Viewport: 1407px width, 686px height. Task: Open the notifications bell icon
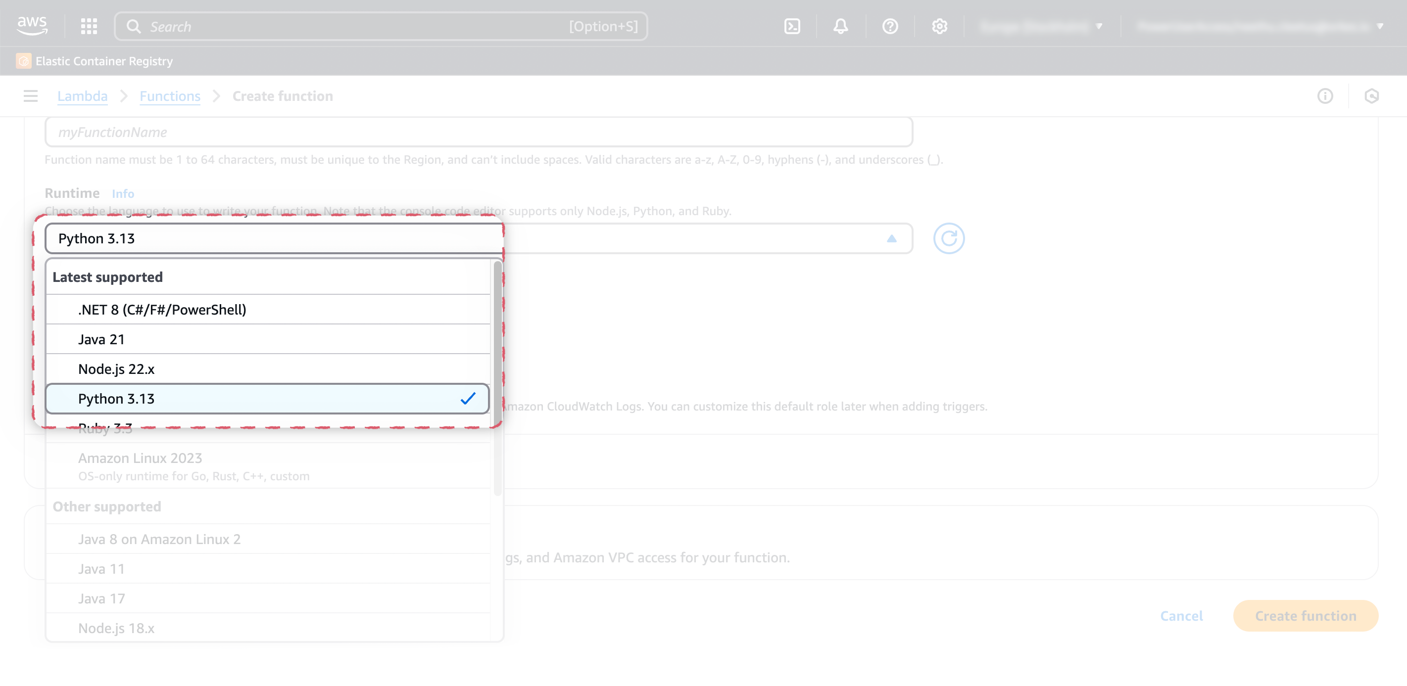point(841,26)
